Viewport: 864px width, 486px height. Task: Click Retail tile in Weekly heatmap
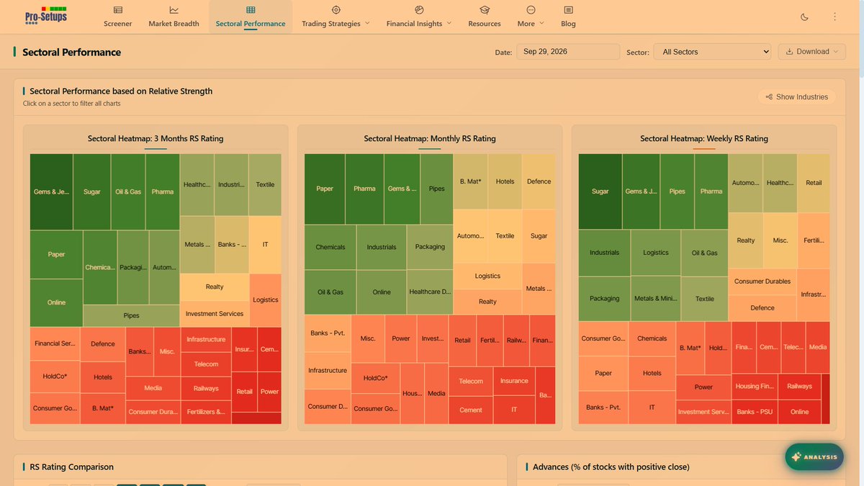[814, 183]
